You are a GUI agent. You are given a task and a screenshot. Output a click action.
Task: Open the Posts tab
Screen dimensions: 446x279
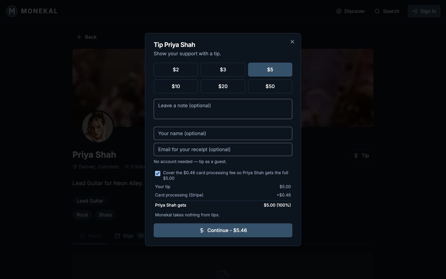90,236
